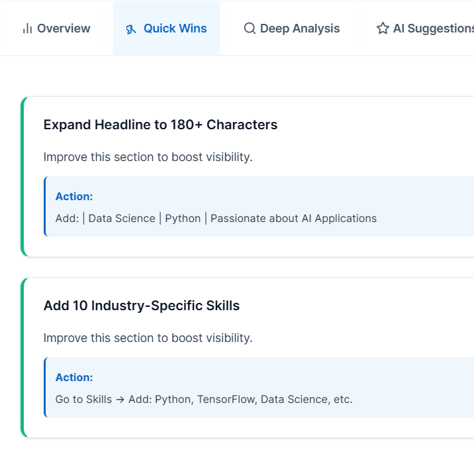Click the description text under Expand Headline

pos(148,157)
